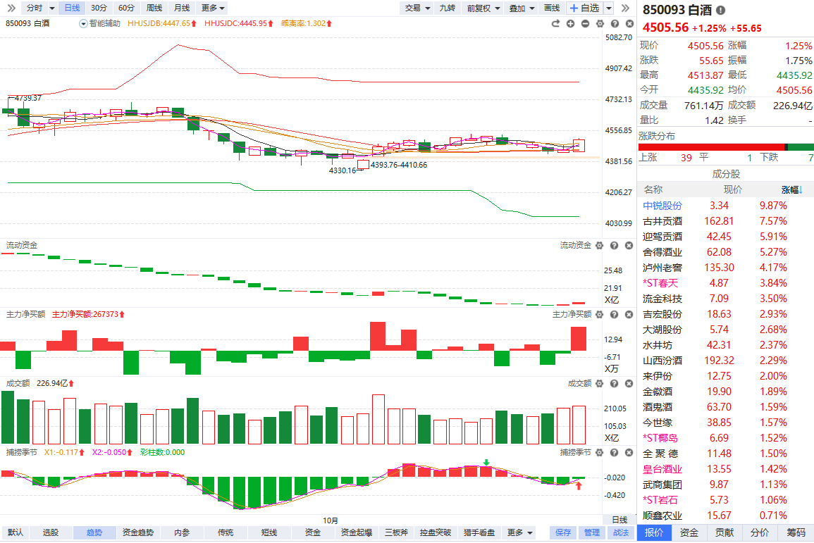Image resolution: width=814 pixels, height=543 pixels.
Task: Zoom out the chart with minus icon
Action: 585,23
